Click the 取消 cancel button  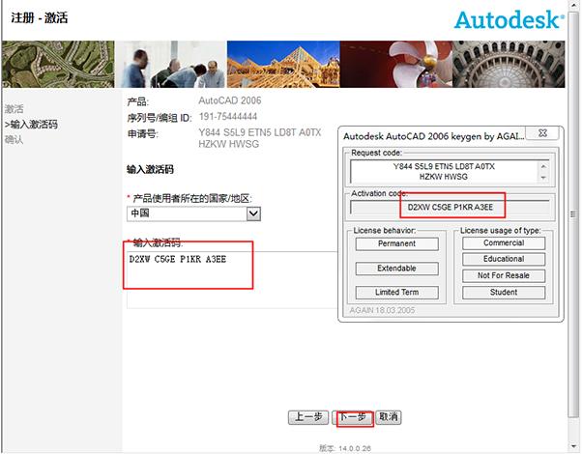[x=389, y=417]
